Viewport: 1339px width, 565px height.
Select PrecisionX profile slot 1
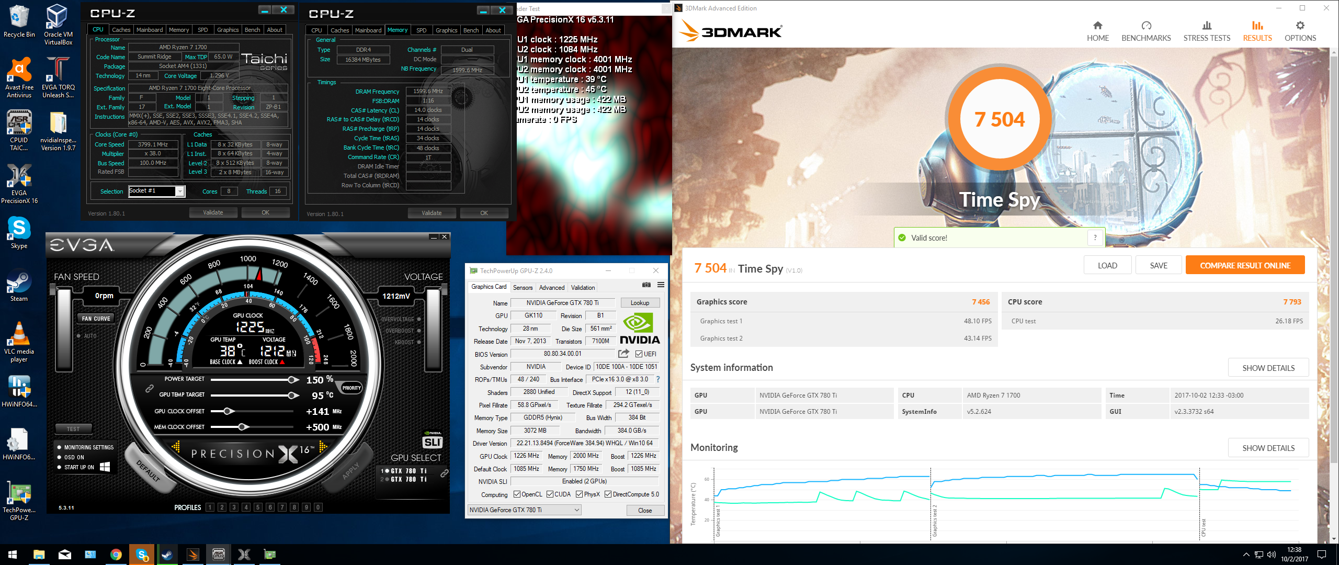(210, 507)
